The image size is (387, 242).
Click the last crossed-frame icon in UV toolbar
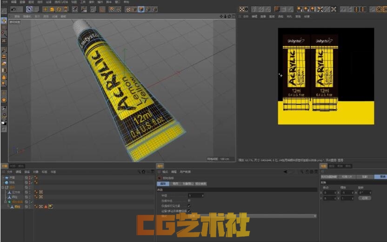(x=334, y=9)
